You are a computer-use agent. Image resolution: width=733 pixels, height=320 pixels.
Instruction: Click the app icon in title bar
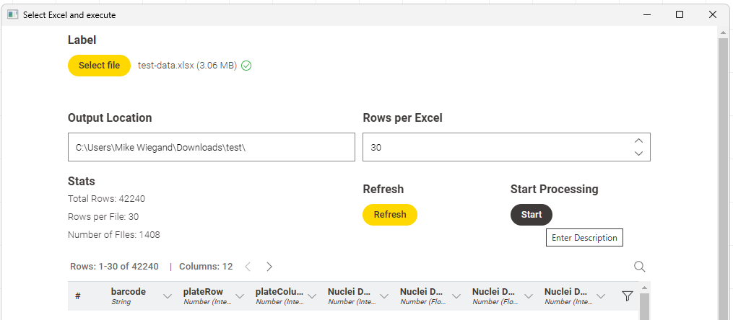(x=12, y=14)
